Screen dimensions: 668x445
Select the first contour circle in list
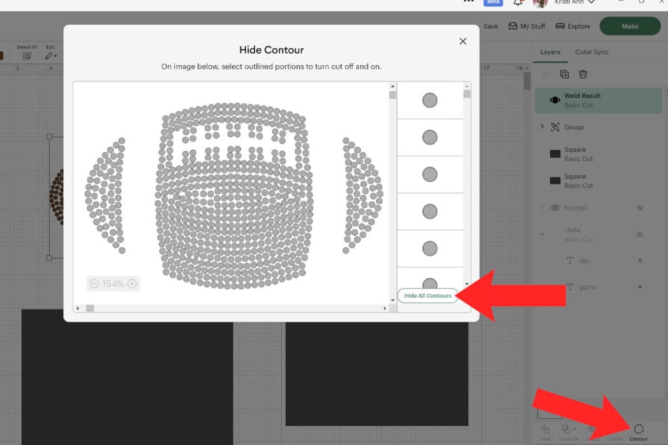pos(429,100)
